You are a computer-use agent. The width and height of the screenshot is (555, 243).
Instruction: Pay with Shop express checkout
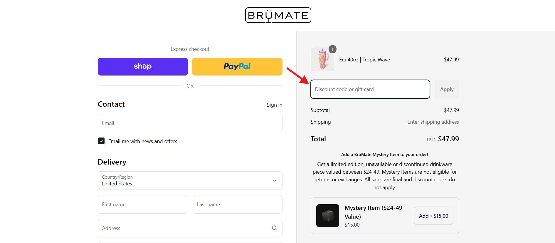click(143, 67)
